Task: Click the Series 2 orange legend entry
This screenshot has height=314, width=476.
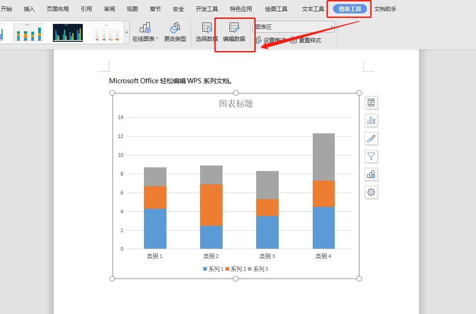Action: pos(235,269)
